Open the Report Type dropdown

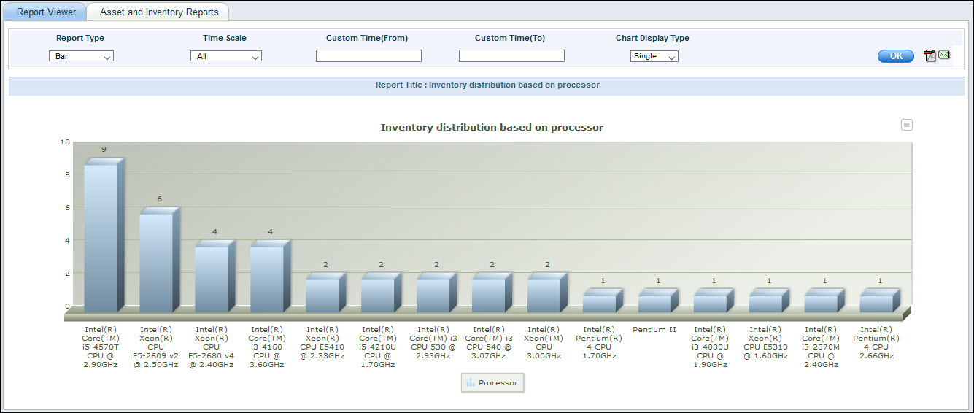click(81, 56)
